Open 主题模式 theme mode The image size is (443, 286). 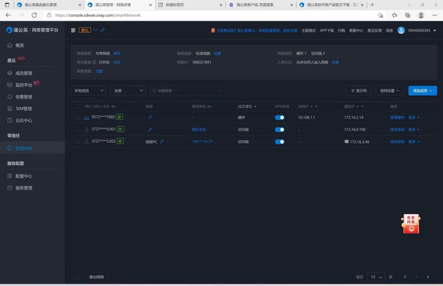309,31
